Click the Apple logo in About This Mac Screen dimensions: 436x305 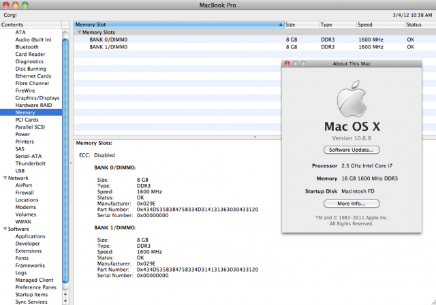pyautogui.click(x=352, y=99)
